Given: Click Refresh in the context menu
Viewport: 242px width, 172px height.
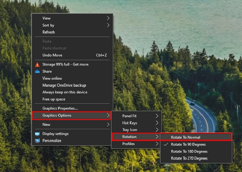Looking at the screenshot, I should point(49,32).
